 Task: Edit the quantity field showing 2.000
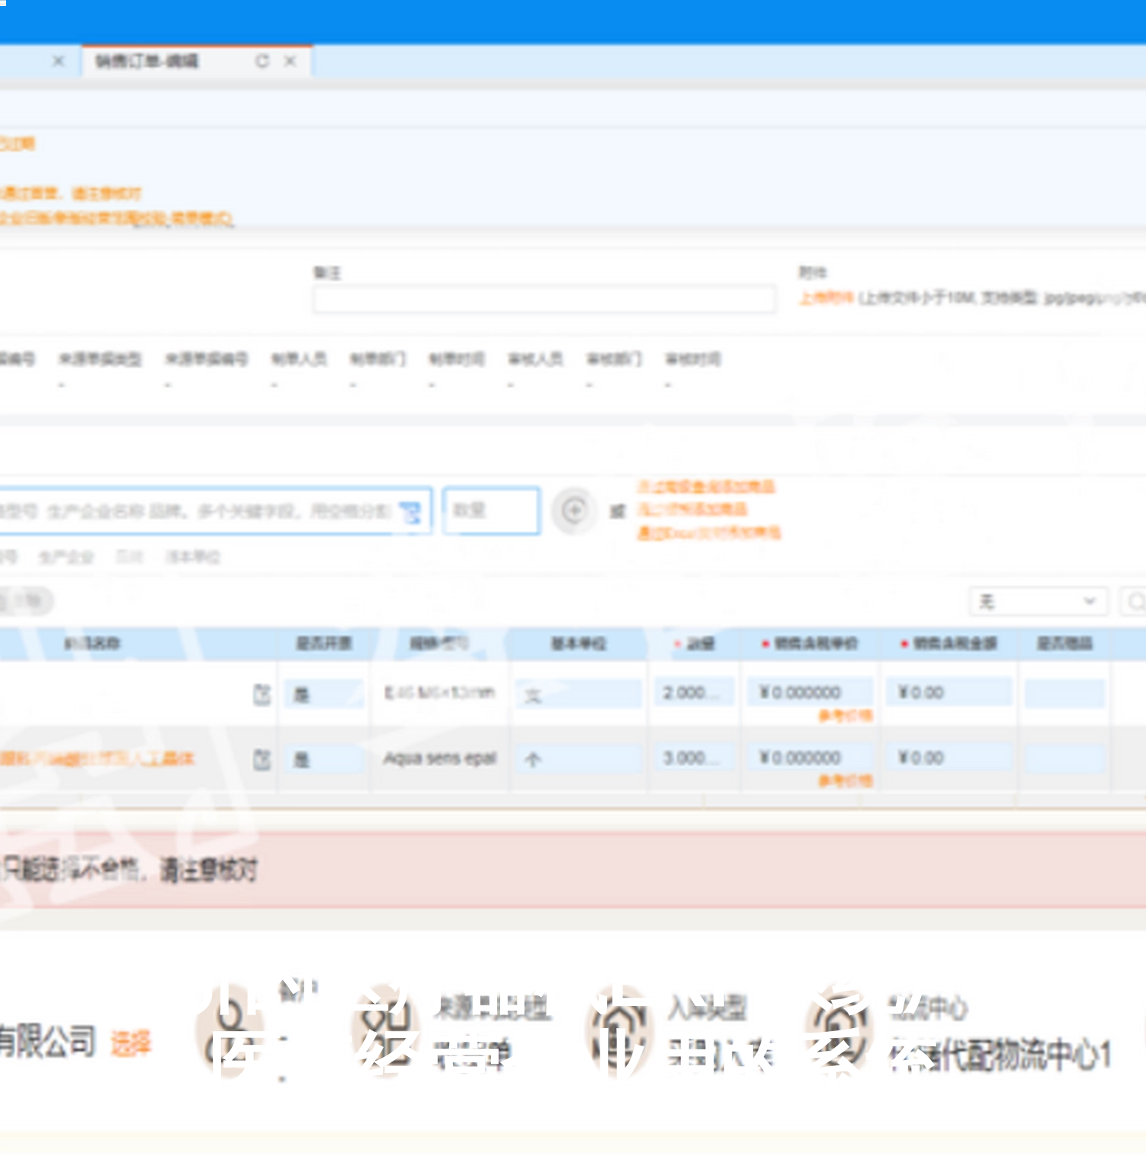695,692
